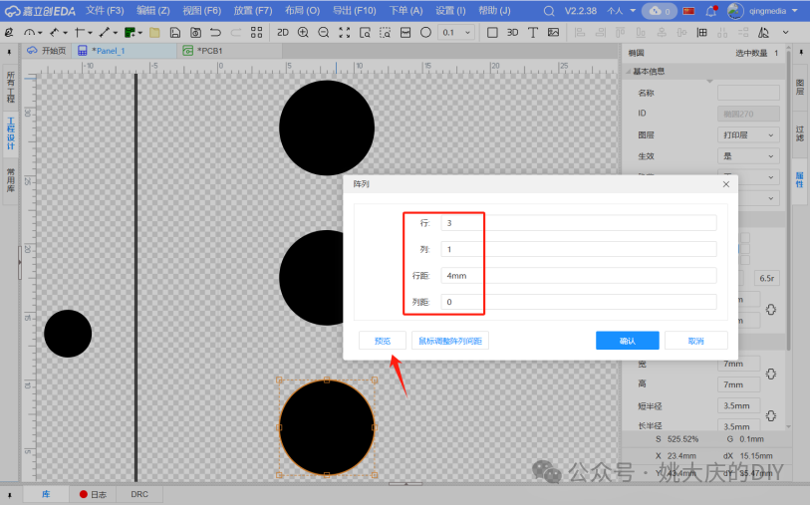Click the 鼠标调整阵列间距 button
Screen dimensions: 810x505
450,341
